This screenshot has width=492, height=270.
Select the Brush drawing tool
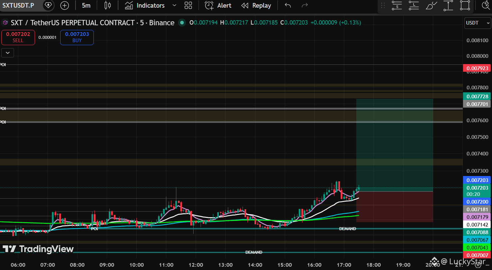click(431, 5)
